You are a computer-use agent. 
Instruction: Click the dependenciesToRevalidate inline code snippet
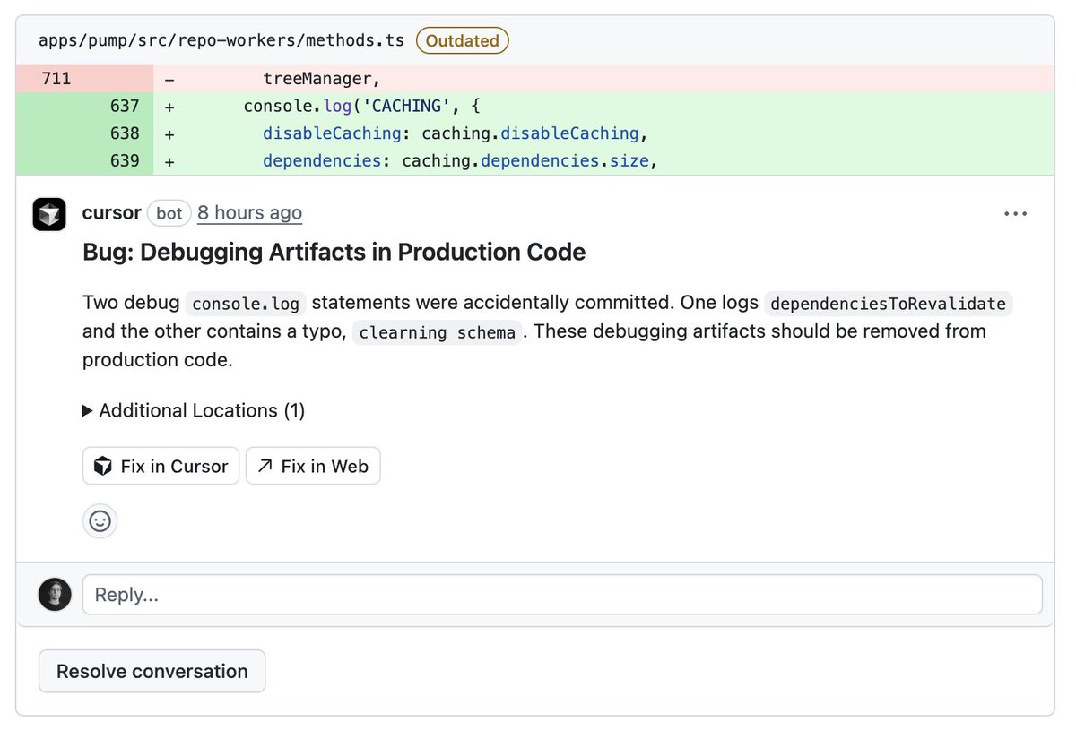(x=888, y=304)
